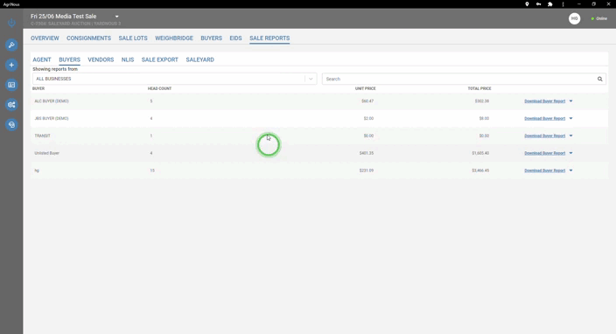Click the power icon in sidebar

(11, 23)
